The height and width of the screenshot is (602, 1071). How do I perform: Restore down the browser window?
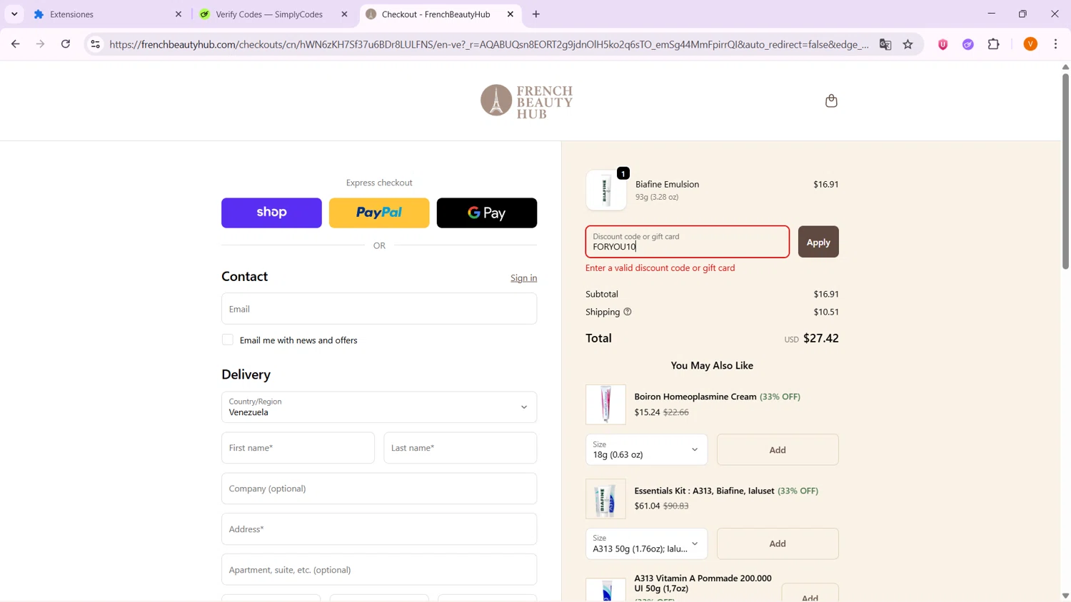[1022, 14]
